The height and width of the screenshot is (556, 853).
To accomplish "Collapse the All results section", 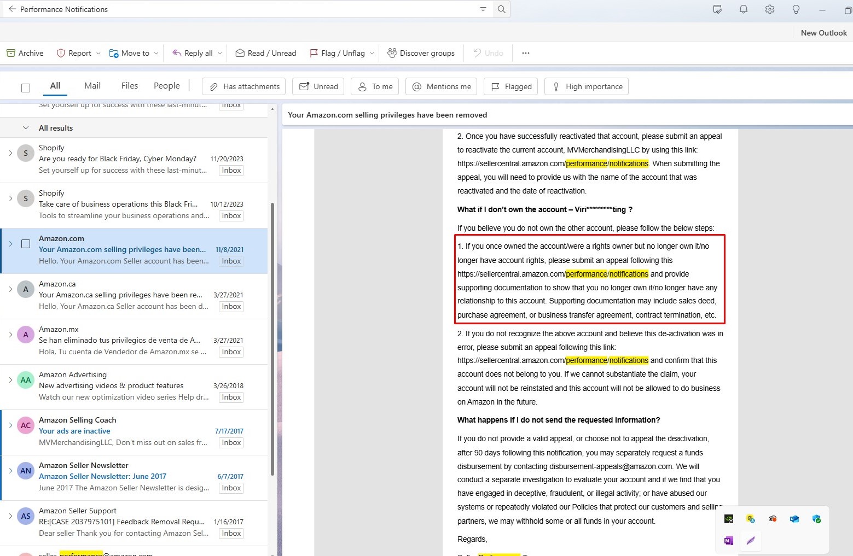I will click(26, 128).
